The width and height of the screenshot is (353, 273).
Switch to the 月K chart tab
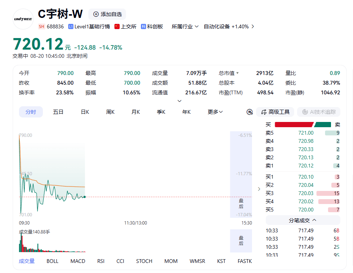(x=136, y=112)
